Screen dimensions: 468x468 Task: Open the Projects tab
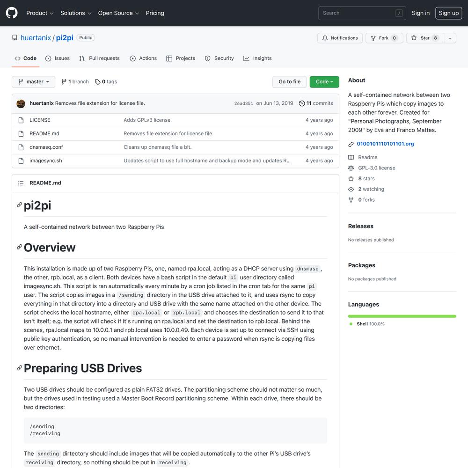click(x=181, y=58)
